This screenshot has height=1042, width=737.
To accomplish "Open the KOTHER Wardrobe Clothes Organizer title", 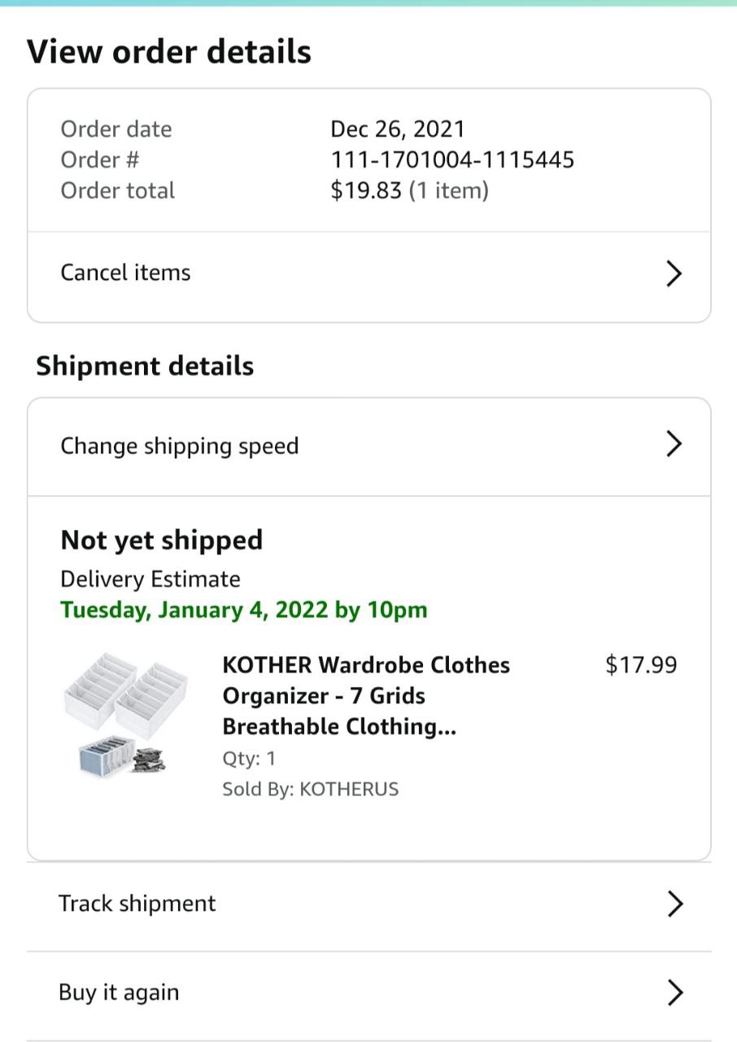I will [366, 695].
